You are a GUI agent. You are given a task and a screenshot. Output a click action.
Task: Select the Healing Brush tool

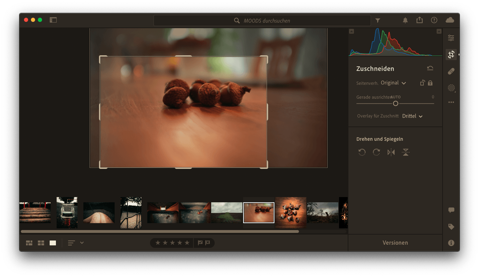451,71
